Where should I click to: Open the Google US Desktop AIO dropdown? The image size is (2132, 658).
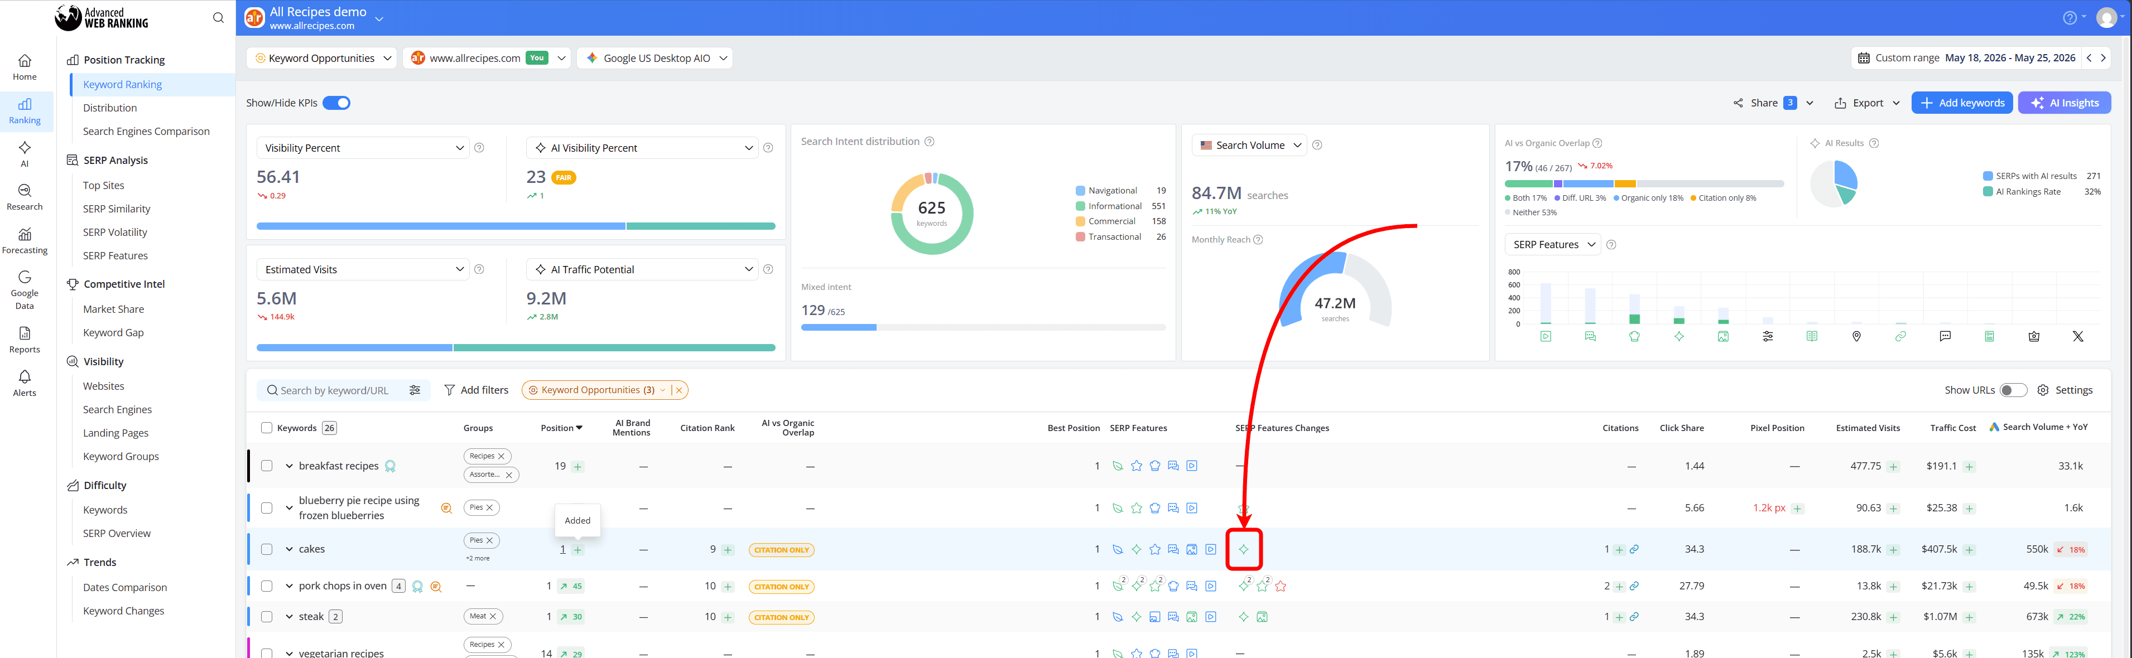point(654,58)
